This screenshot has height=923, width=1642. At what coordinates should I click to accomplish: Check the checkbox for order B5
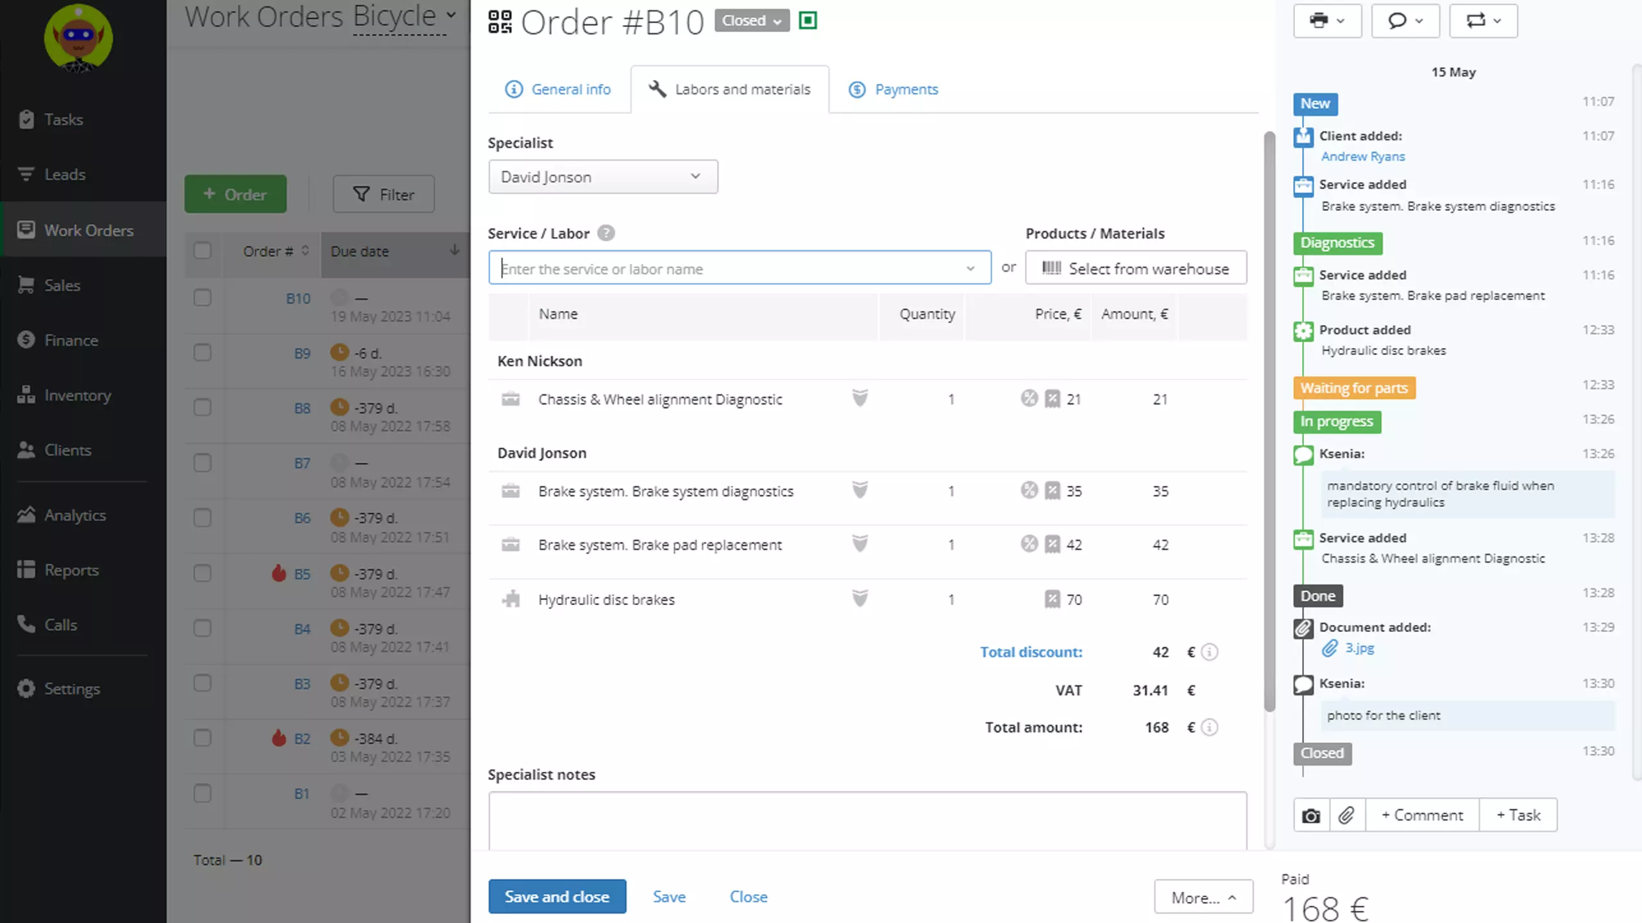point(203,573)
